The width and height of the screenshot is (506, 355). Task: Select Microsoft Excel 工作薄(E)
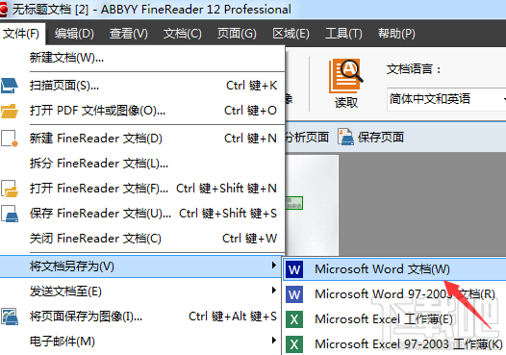point(394,319)
